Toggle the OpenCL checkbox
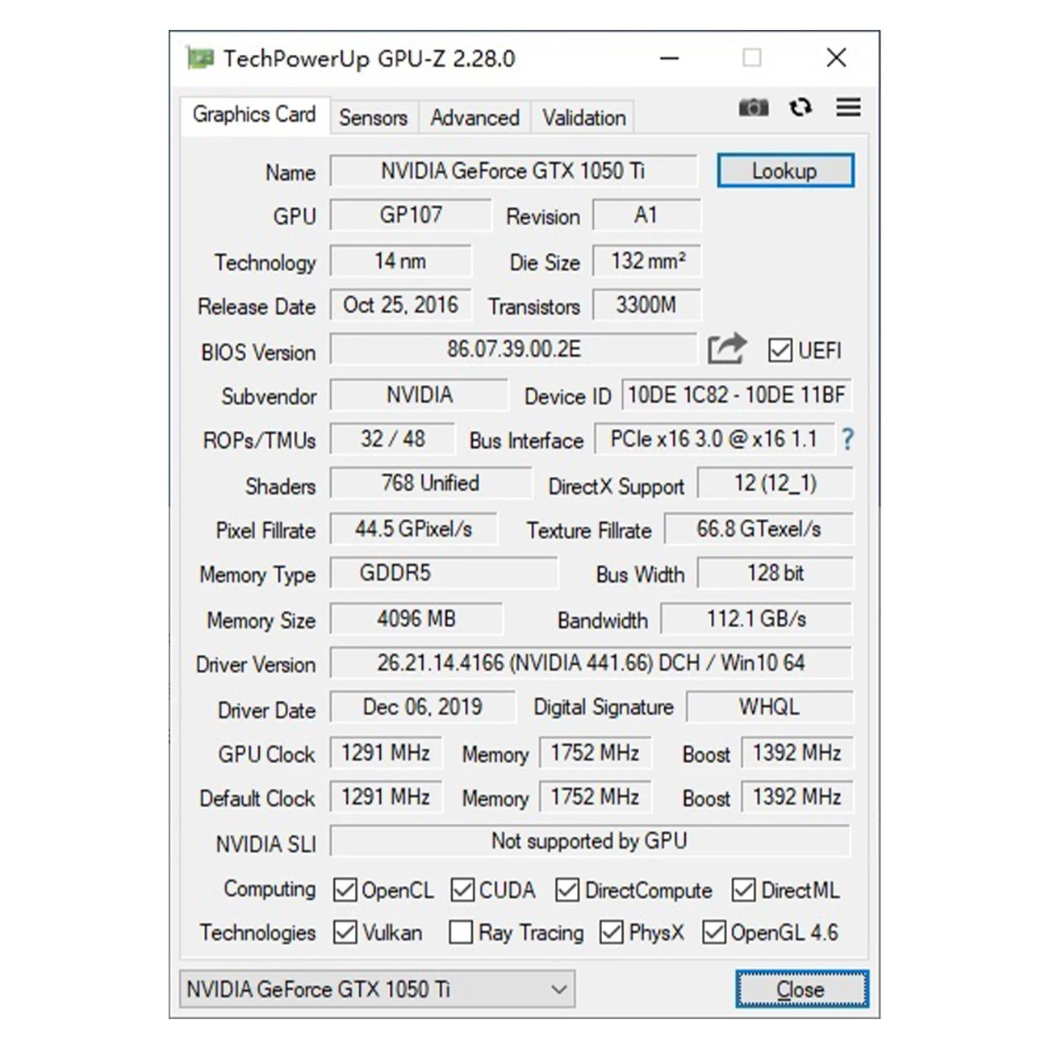This screenshot has height=1049, width=1049. tap(345, 890)
